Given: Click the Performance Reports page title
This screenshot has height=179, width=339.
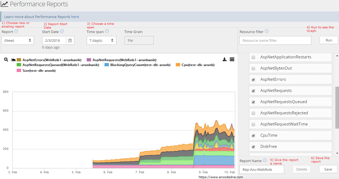Looking at the screenshot, I should 39,4.
